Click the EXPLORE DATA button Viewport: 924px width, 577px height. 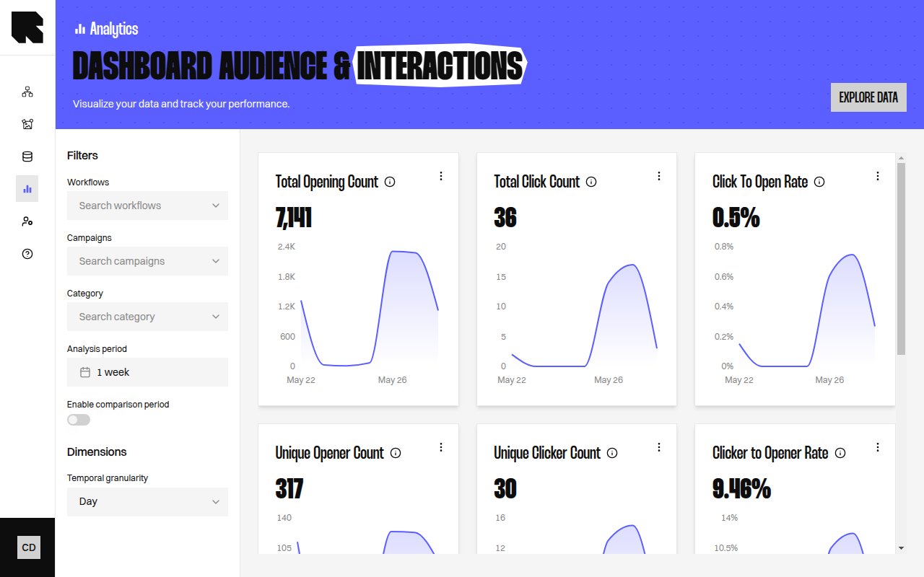coord(868,97)
